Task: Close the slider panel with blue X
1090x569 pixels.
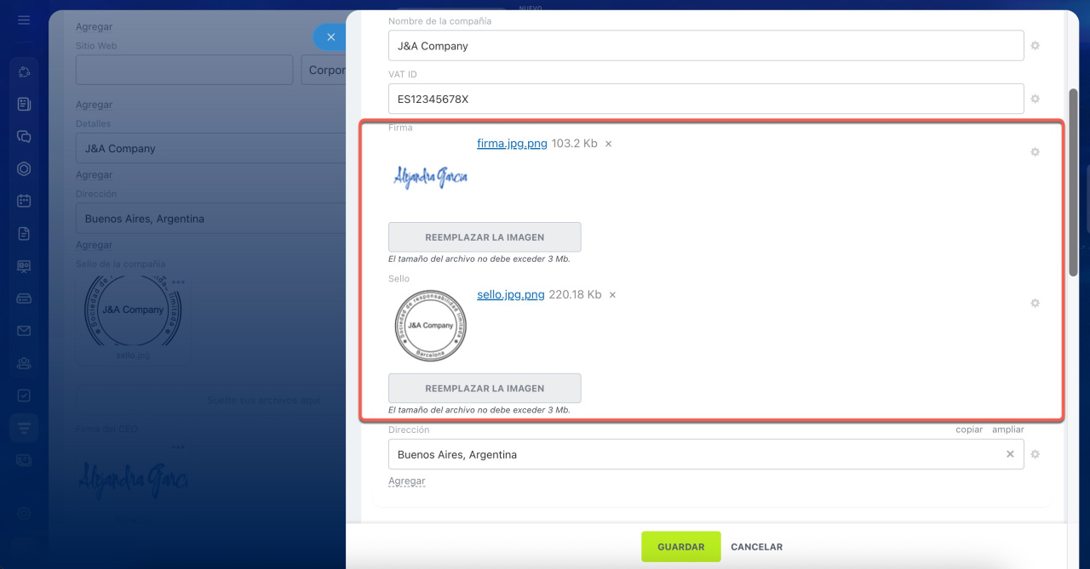Action: (x=330, y=37)
